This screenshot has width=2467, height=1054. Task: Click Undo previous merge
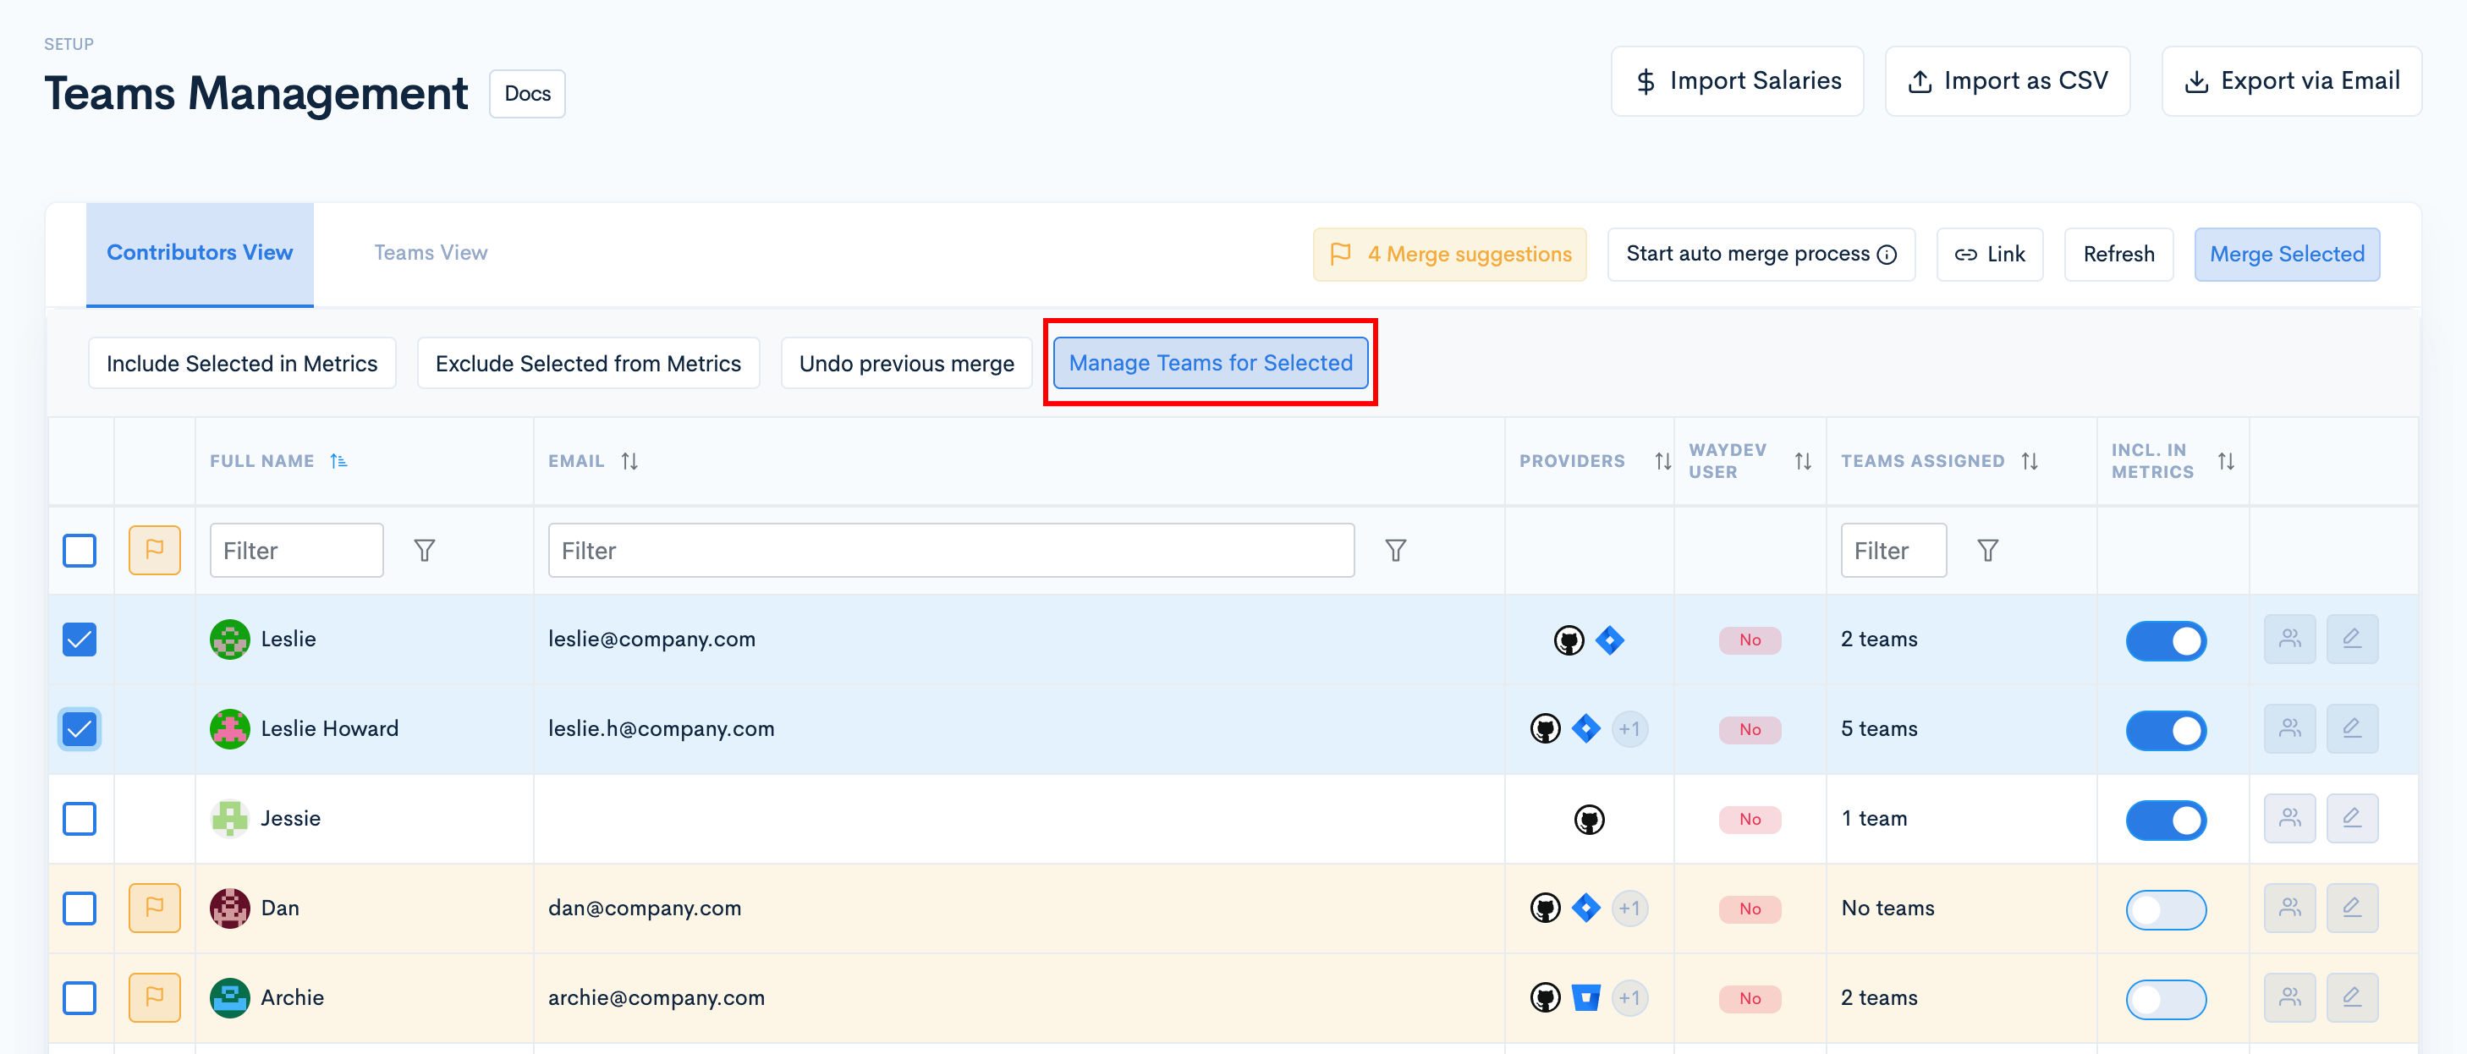click(906, 364)
